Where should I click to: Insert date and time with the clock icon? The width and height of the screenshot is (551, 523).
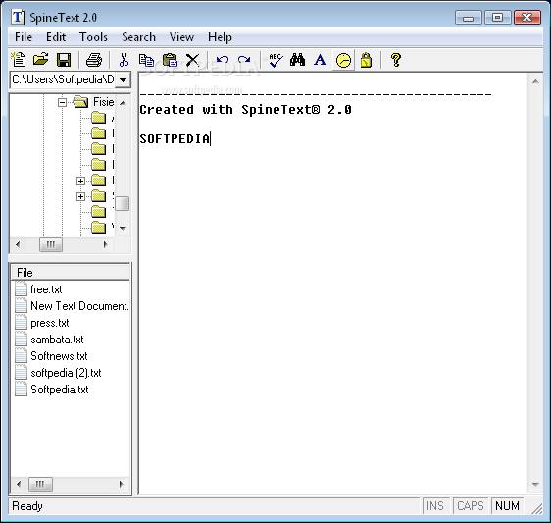click(x=343, y=61)
